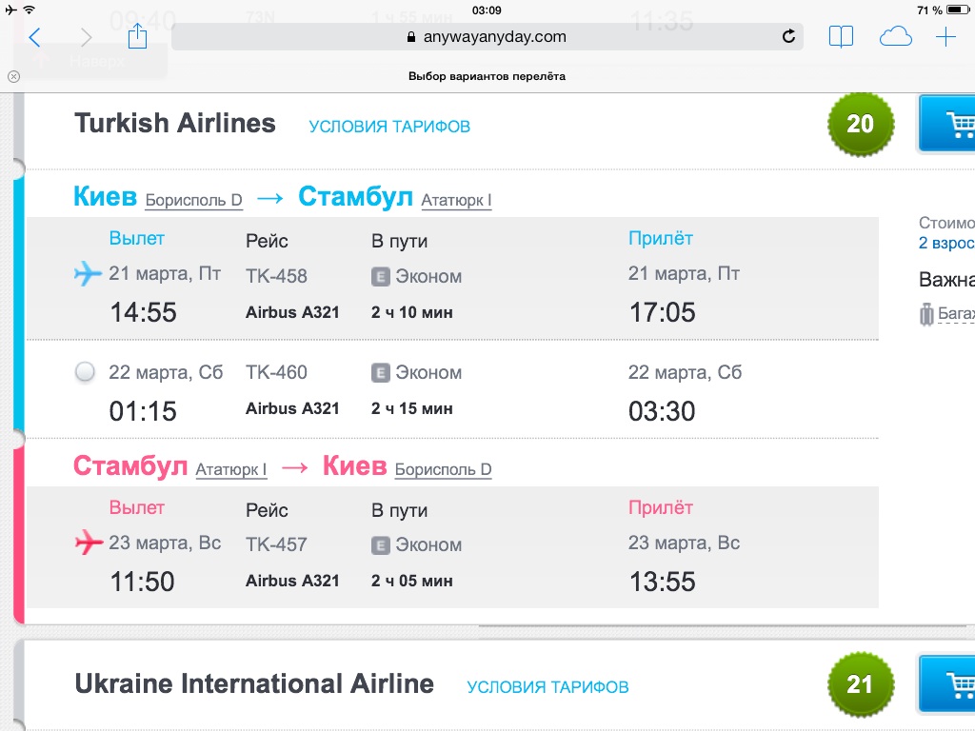Select the TK-457 return flight
975x731 pixels.
[89, 543]
